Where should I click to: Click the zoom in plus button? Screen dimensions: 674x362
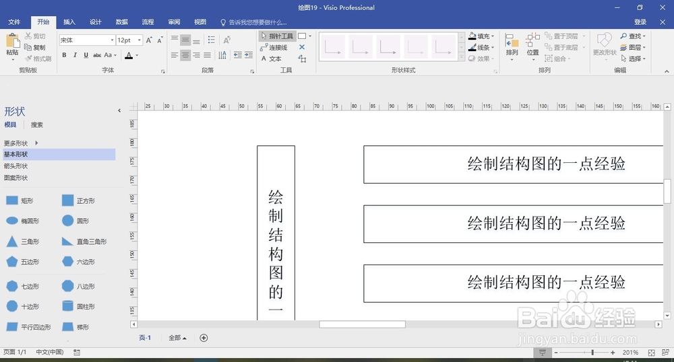click(x=613, y=352)
